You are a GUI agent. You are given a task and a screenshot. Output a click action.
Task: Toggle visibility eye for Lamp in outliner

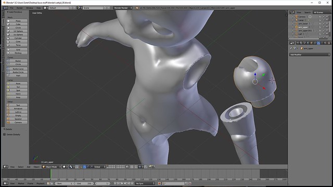click(320, 20)
